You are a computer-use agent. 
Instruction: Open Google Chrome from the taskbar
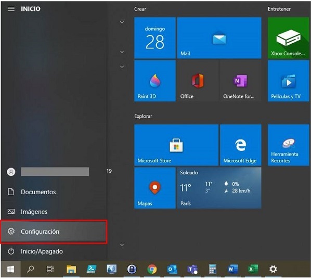click(x=152, y=269)
